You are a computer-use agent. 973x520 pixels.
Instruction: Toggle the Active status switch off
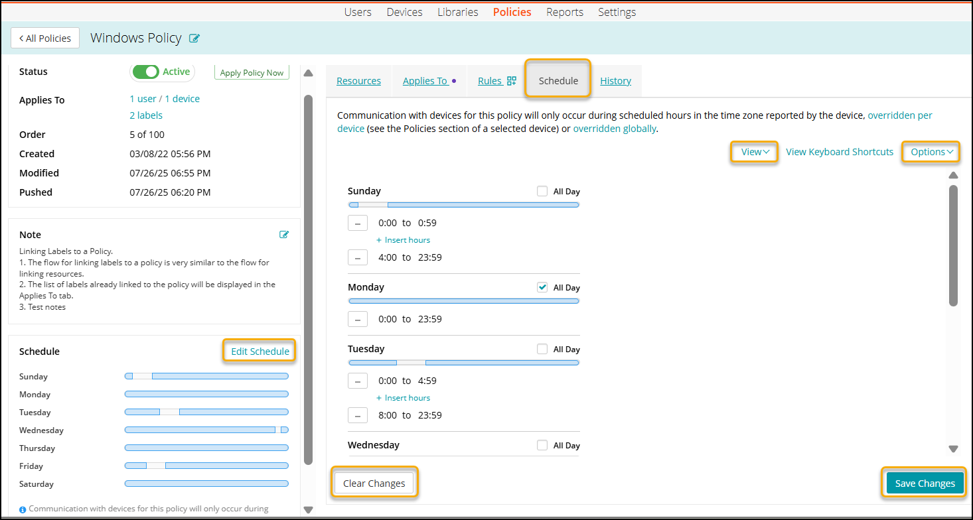[x=145, y=72]
